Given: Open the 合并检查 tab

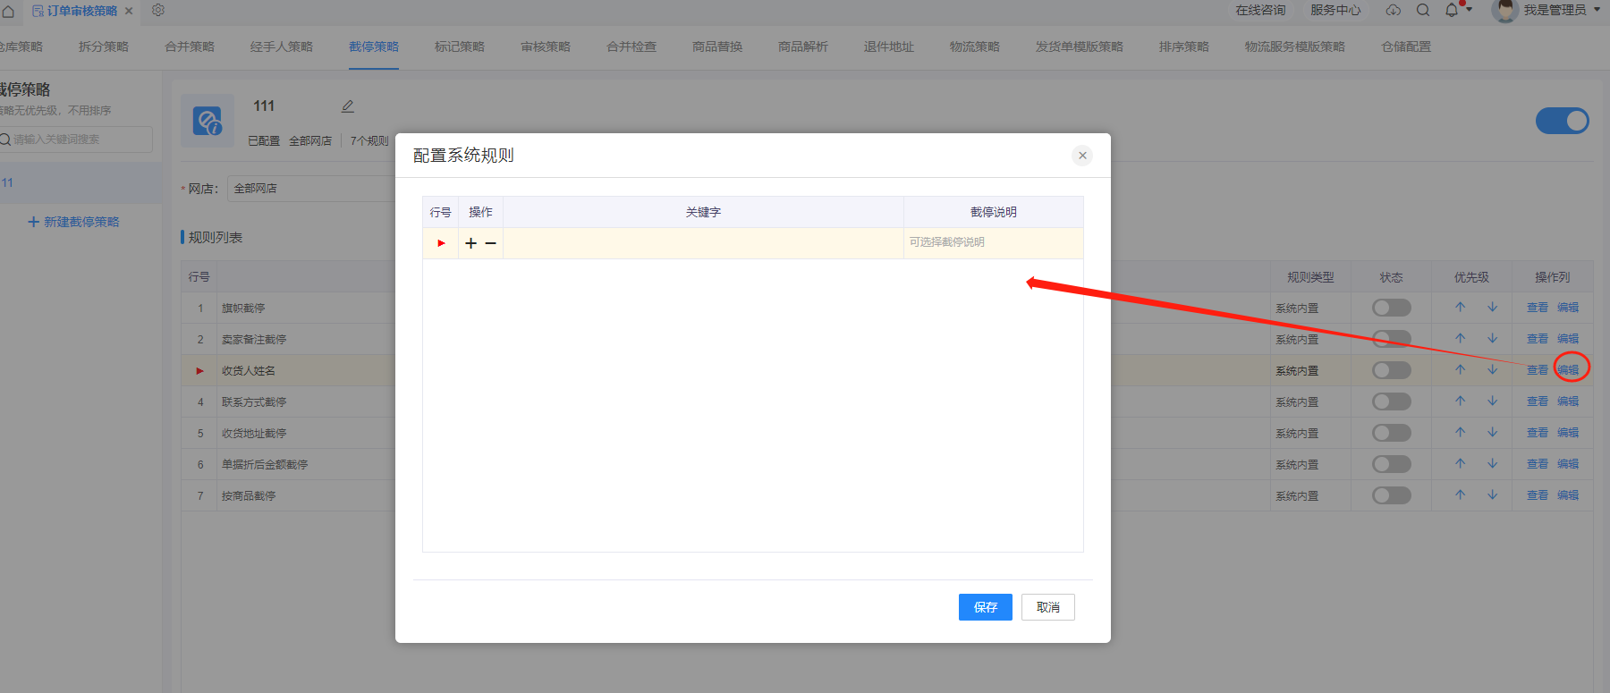Looking at the screenshot, I should click(631, 46).
